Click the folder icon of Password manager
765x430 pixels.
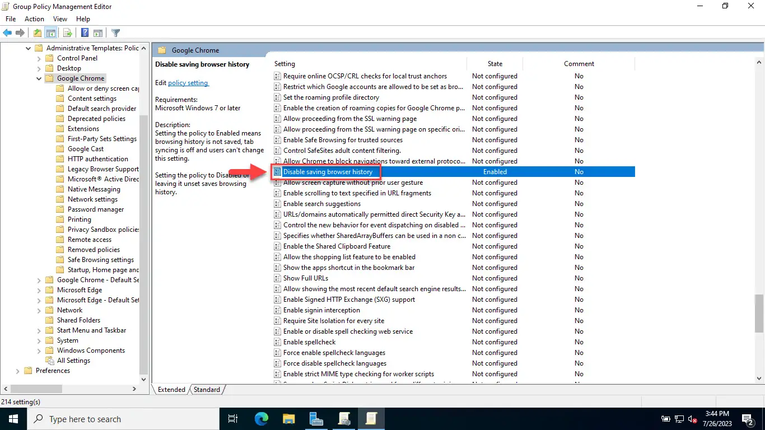click(x=60, y=209)
